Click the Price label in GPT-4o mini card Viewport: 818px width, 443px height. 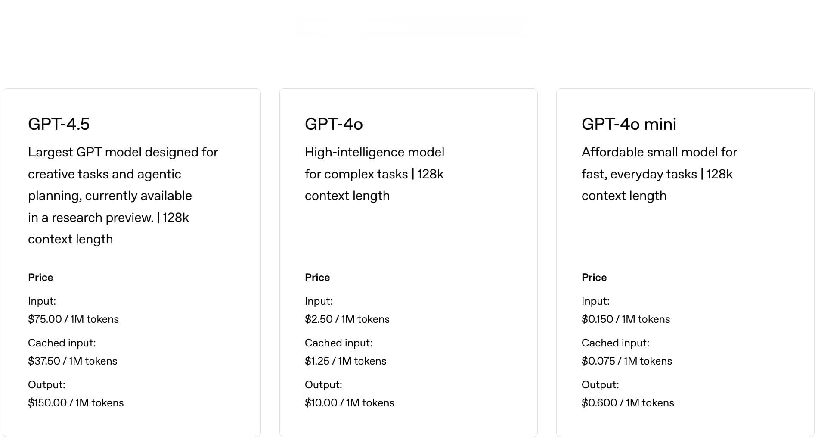pos(594,277)
